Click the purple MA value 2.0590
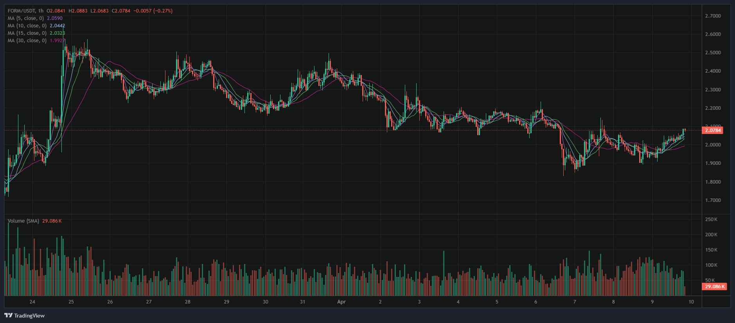 pyautogui.click(x=55, y=18)
